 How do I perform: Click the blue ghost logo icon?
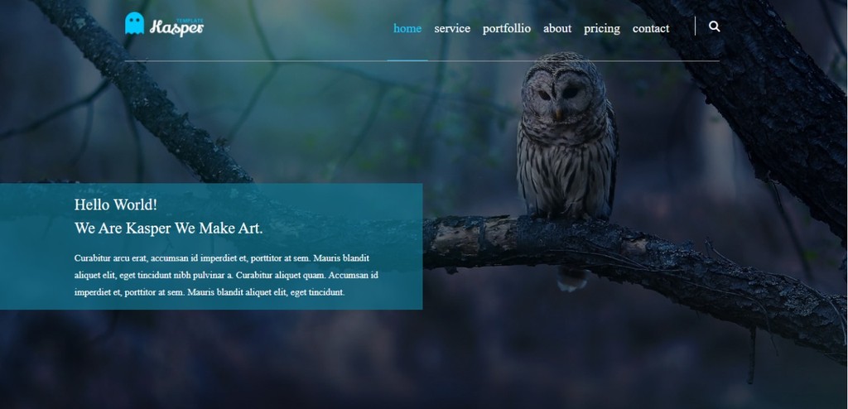[135, 23]
